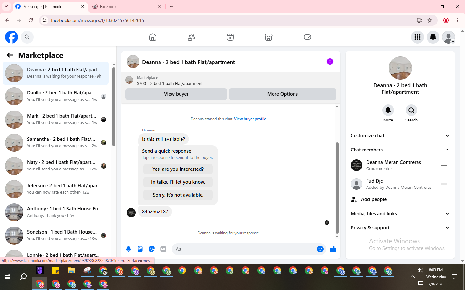465x290 pixels.
Task: Click the conversation list scrollbar
Action: [114, 106]
